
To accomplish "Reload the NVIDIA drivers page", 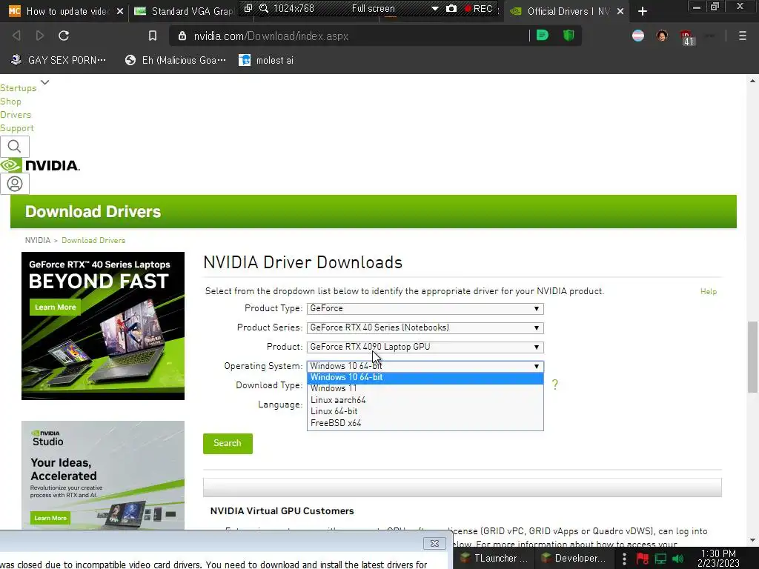I will point(64,36).
